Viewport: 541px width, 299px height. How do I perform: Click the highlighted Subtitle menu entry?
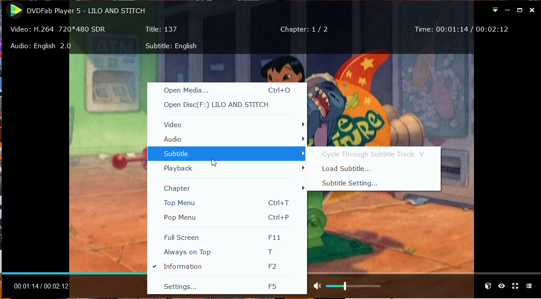[x=227, y=154]
